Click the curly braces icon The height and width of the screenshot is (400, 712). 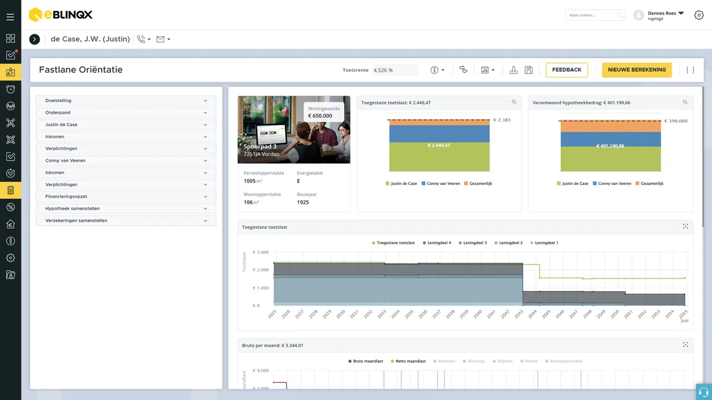coord(690,70)
